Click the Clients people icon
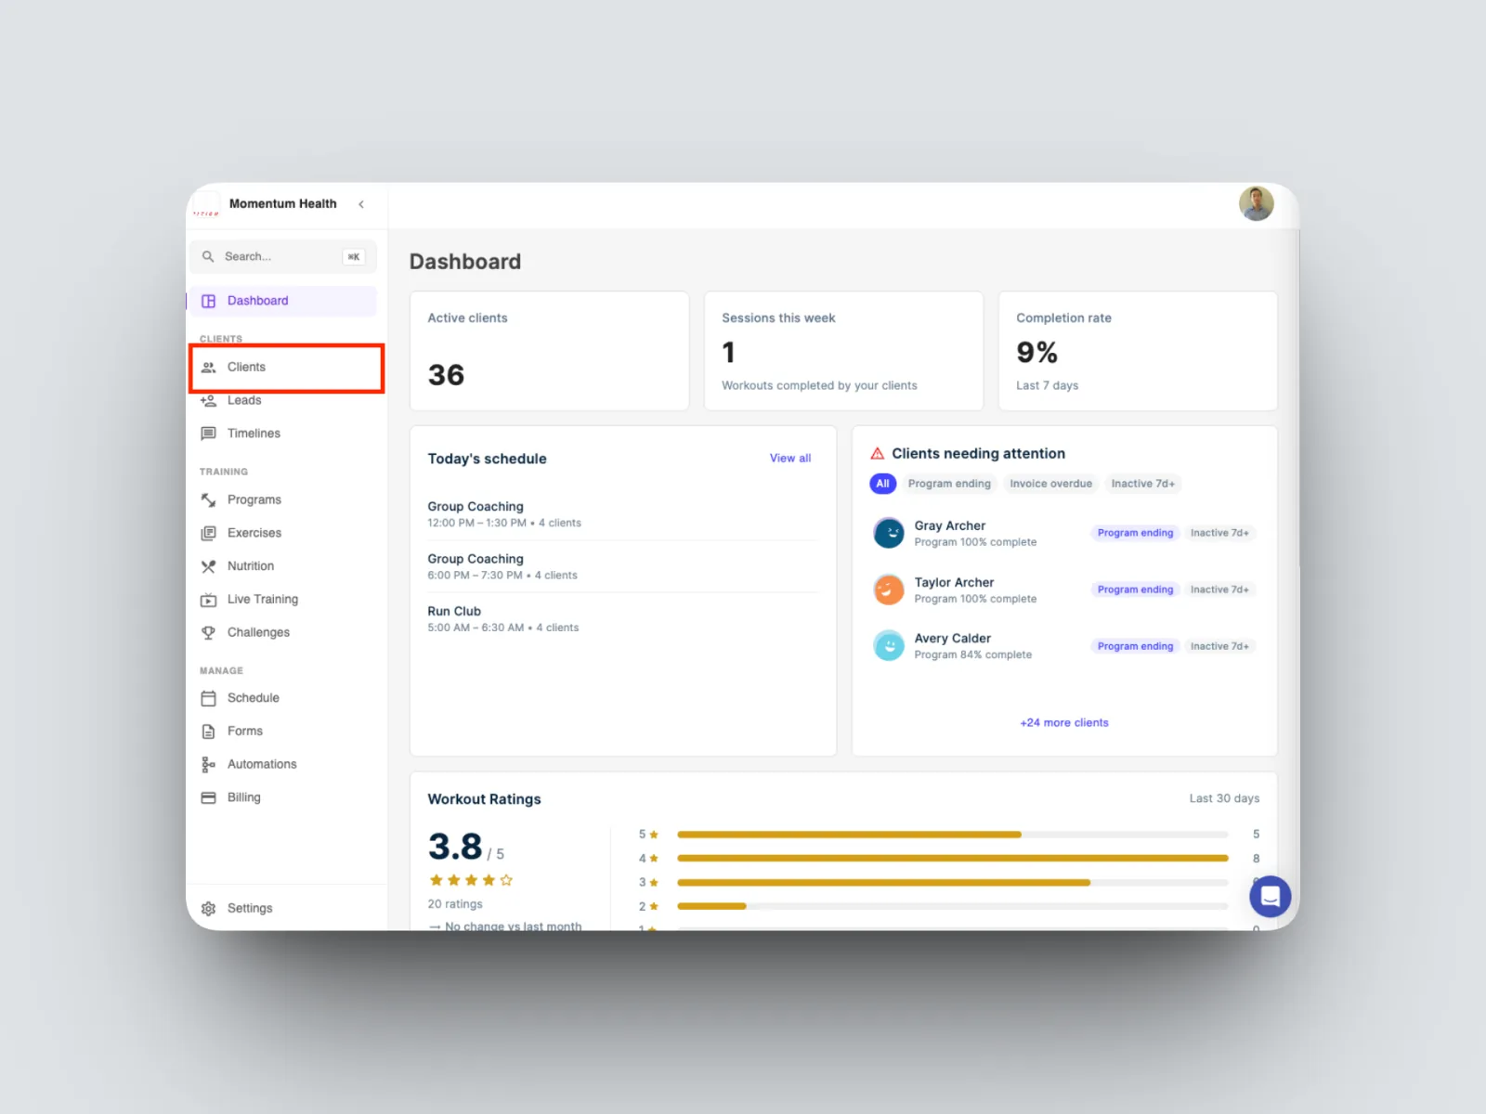 (x=208, y=368)
